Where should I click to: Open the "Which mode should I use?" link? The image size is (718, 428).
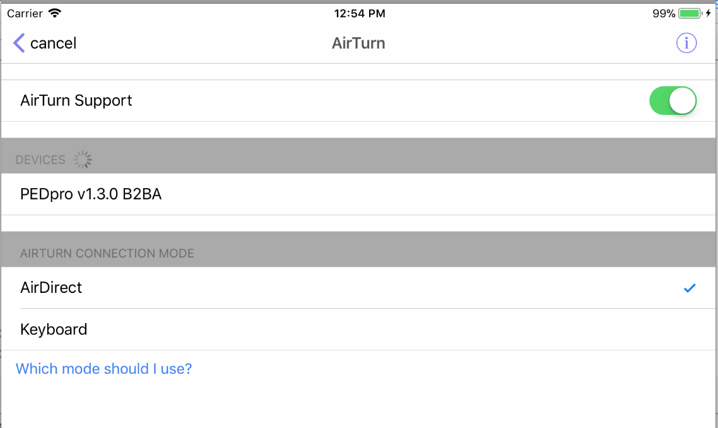pyautogui.click(x=103, y=369)
